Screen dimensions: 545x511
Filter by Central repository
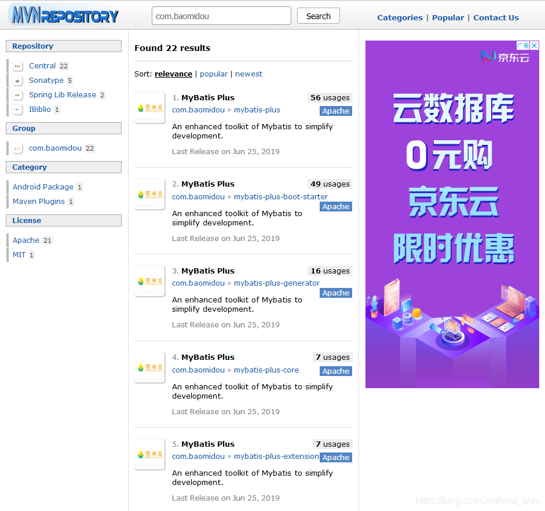42,66
